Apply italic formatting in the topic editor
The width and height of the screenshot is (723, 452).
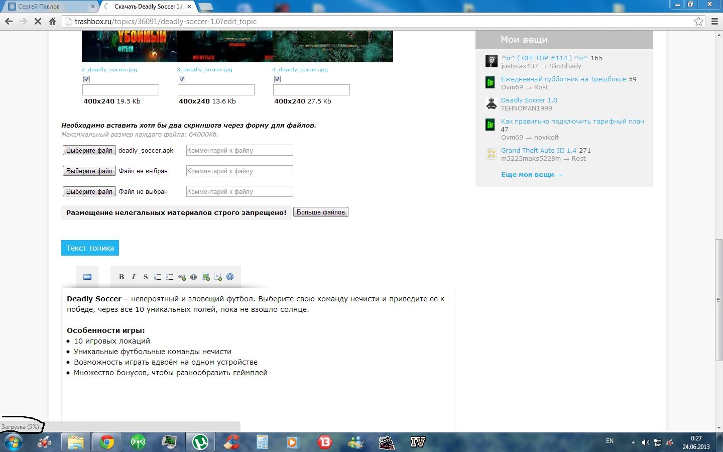134,277
